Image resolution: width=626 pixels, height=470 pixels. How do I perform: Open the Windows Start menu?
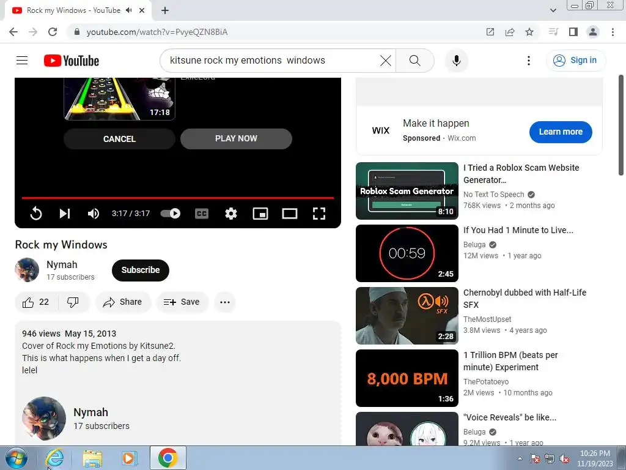click(17, 458)
